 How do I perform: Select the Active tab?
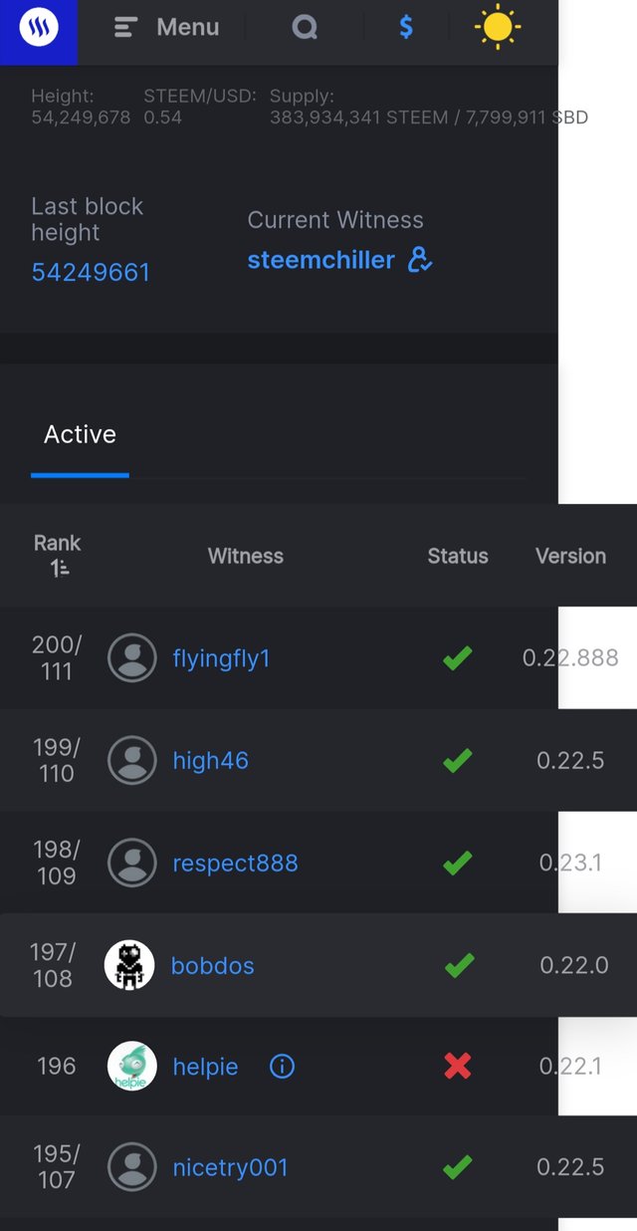(x=80, y=434)
